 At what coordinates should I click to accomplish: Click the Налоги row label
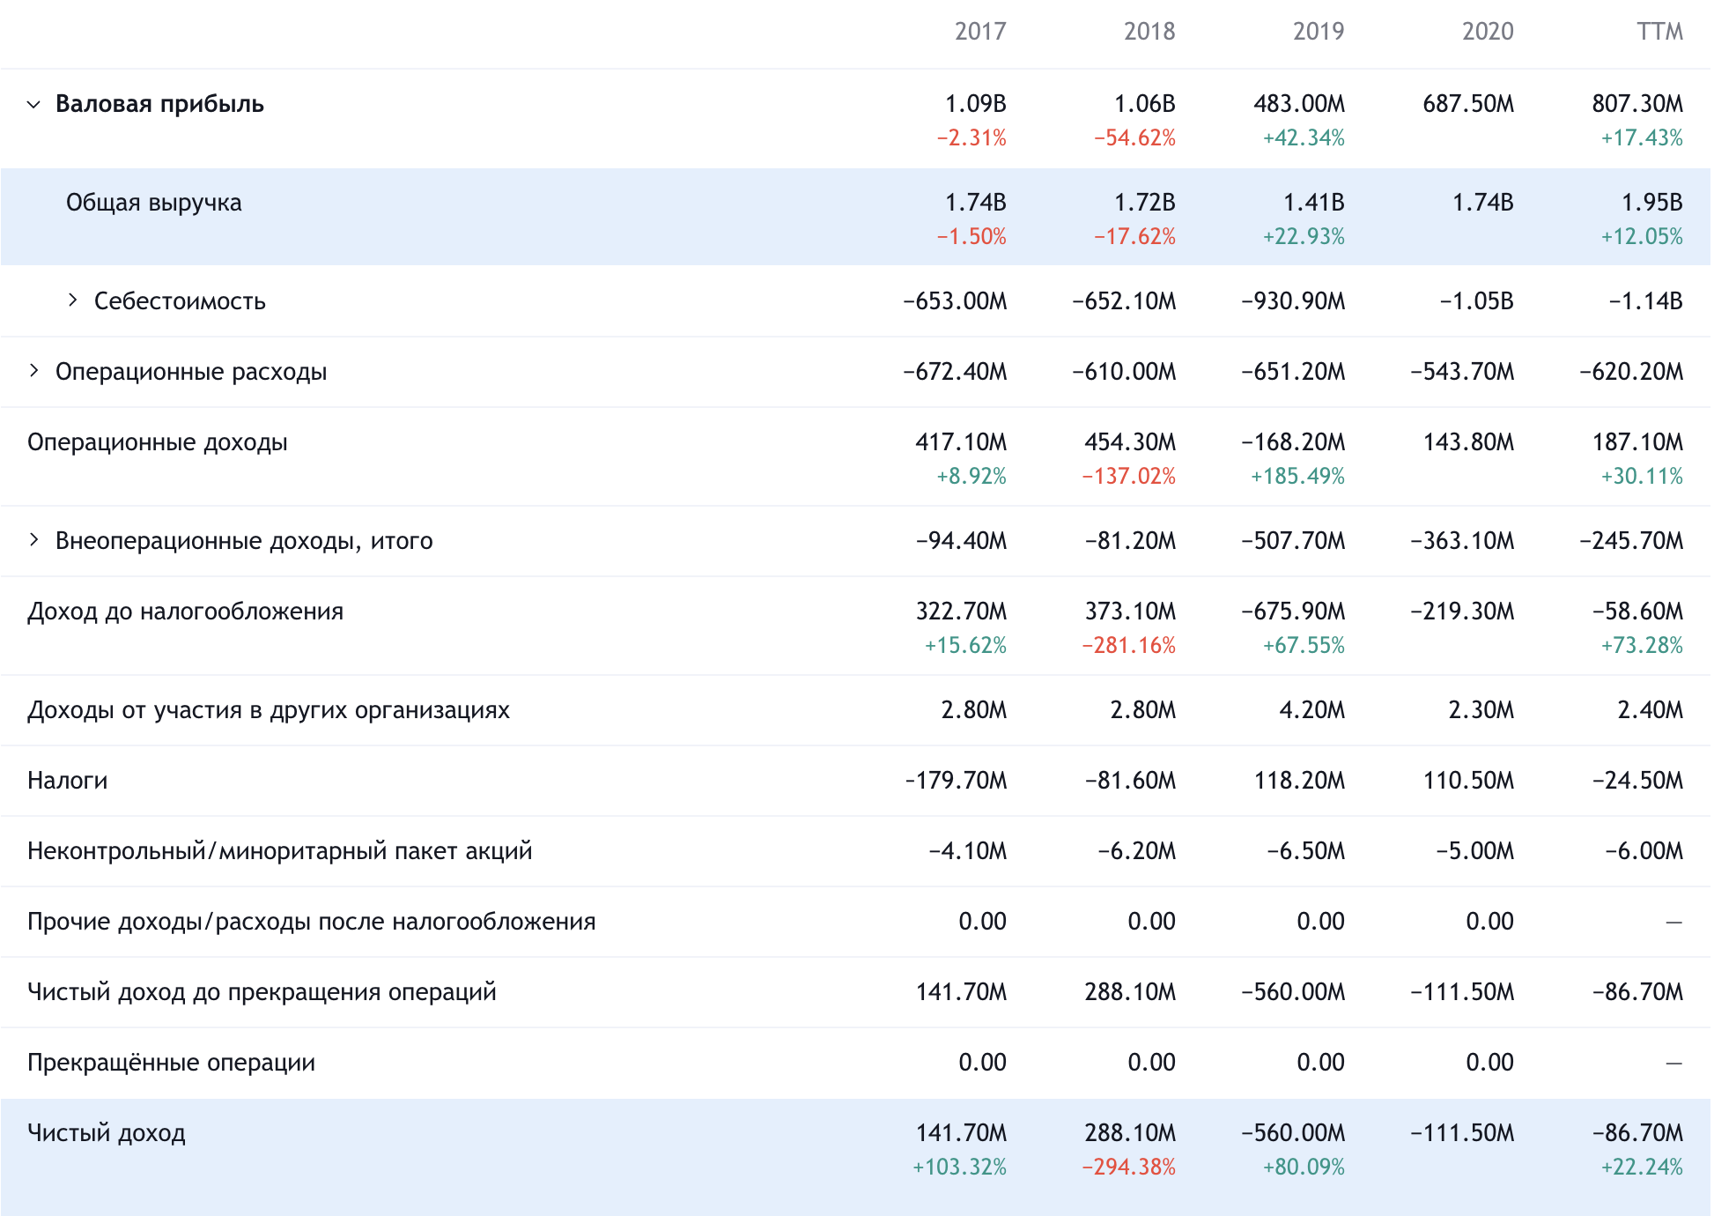click(x=67, y=781)
